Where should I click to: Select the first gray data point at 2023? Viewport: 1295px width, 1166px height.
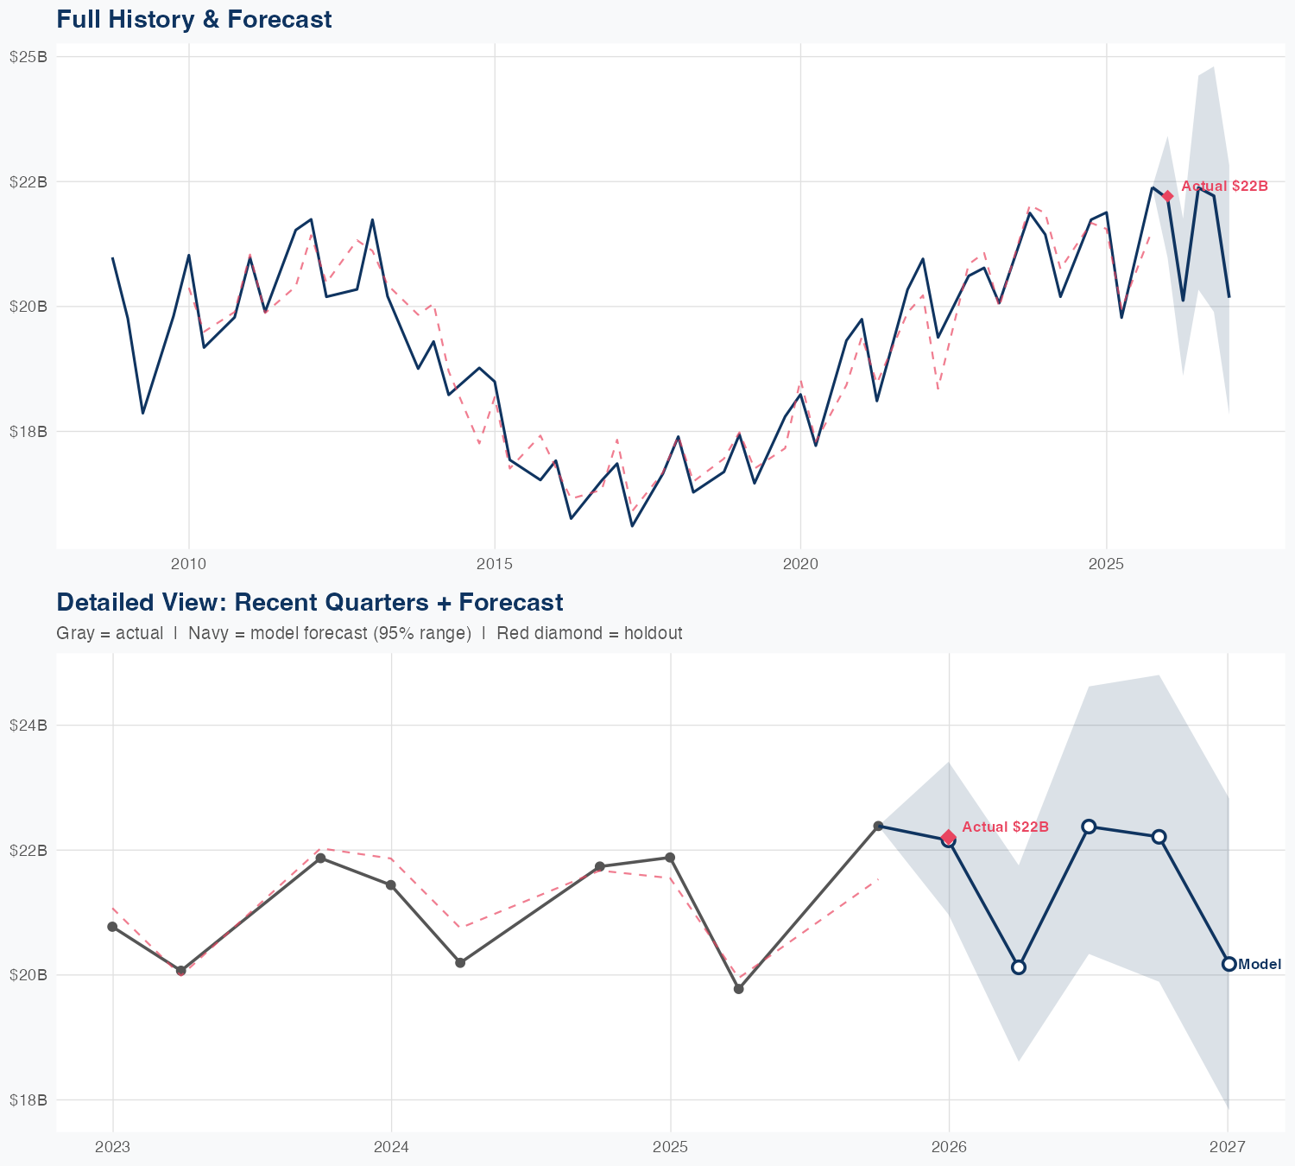click(x=112, y=927)
